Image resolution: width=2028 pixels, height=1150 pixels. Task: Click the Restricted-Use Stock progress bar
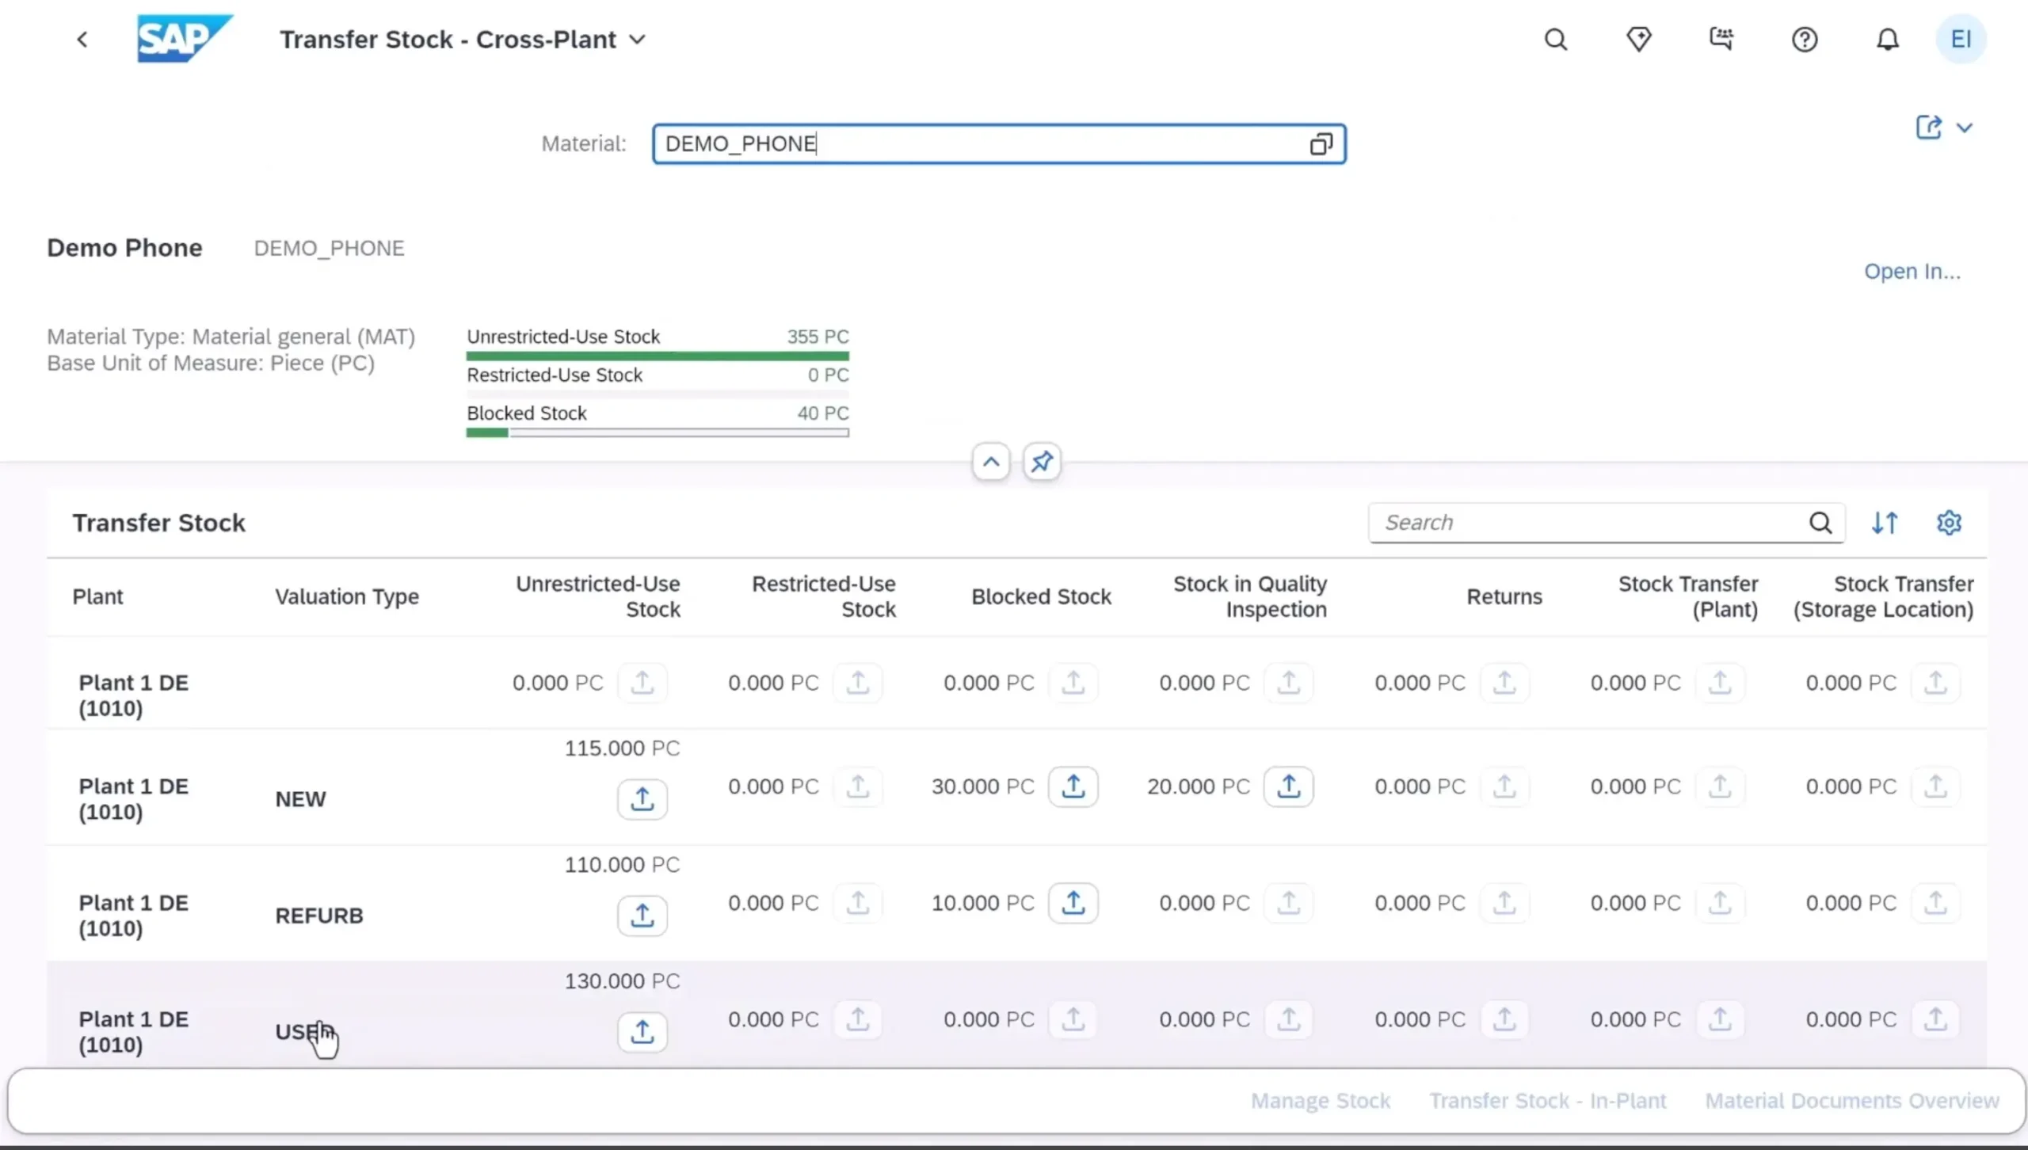coord(658,394)
